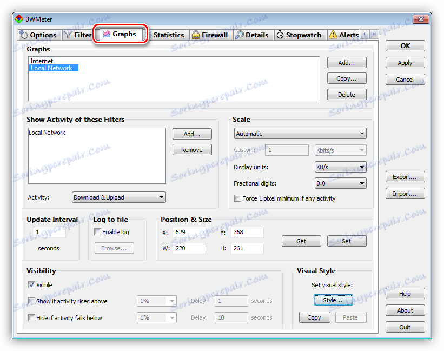Uncheck the Visible checkbox

tap(31, 285)
